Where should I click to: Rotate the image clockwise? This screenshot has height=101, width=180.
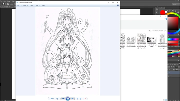[80, 99]
